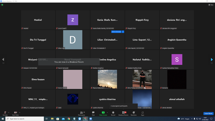Image resolution: width=215 pixels, height=121 pixels.
Task: Select Raysa sunset photo tile
Action: [x=107, y=79]
